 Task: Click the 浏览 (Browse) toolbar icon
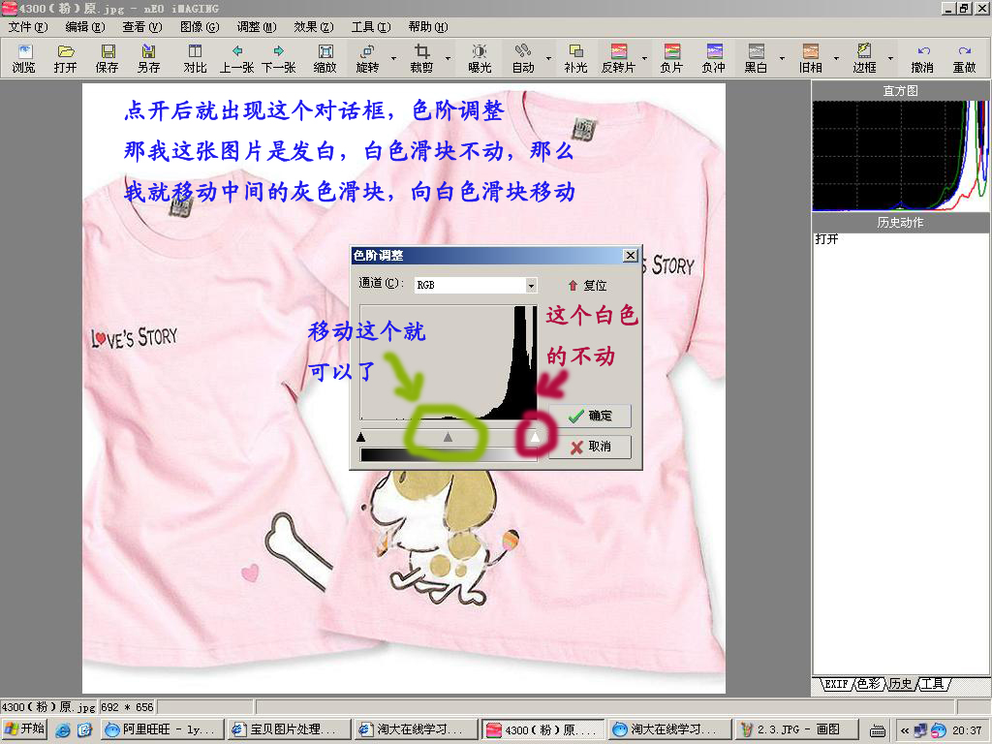pyautogui.click(x=24, y=58)
